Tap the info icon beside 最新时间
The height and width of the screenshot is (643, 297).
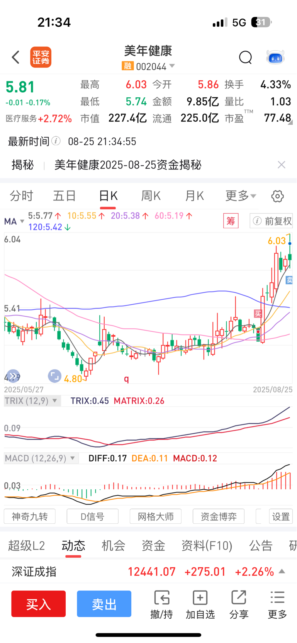tap(56, 141)
